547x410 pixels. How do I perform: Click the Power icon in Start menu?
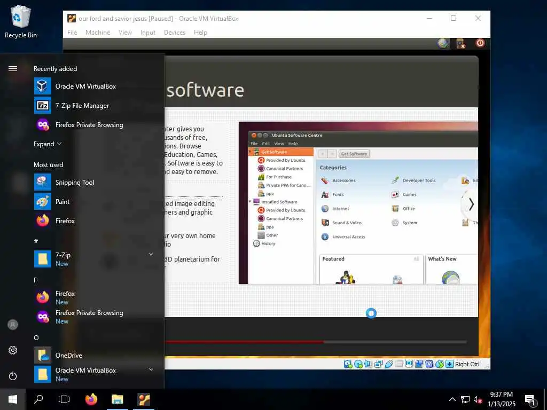pyautogui.click(x=13, y=376)
